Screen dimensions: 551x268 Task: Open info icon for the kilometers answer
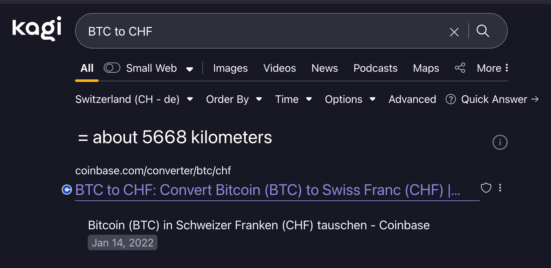pos(500,142)
